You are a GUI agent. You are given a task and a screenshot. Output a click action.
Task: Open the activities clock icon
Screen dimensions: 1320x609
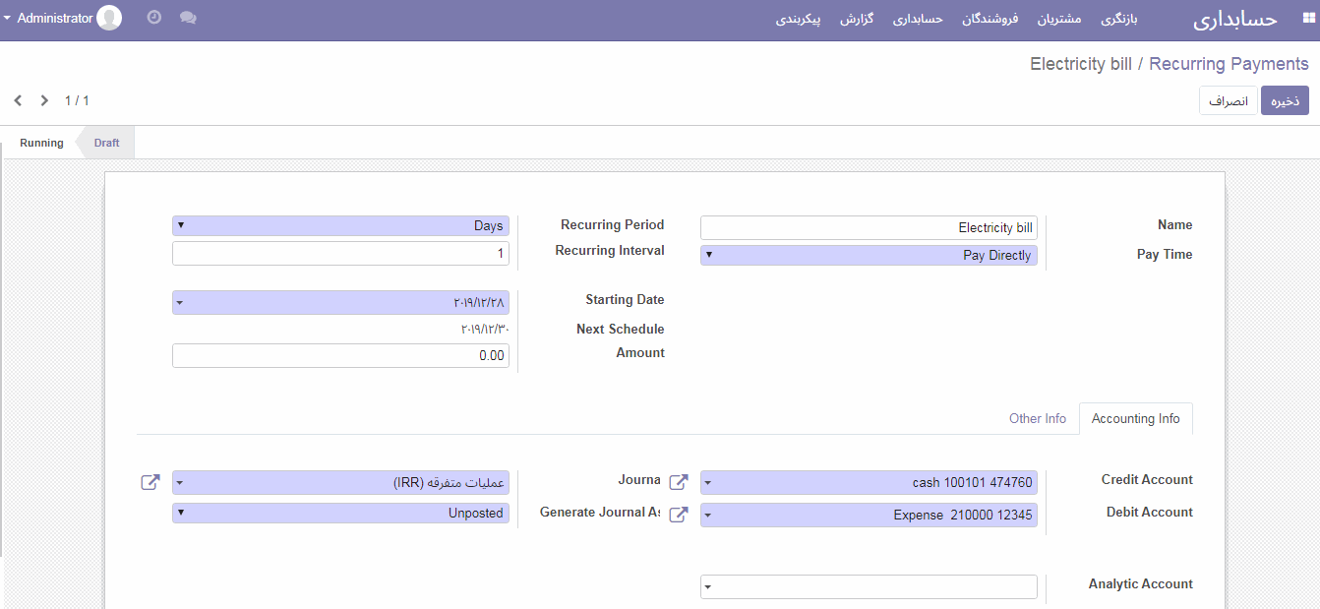click(154, 18)
